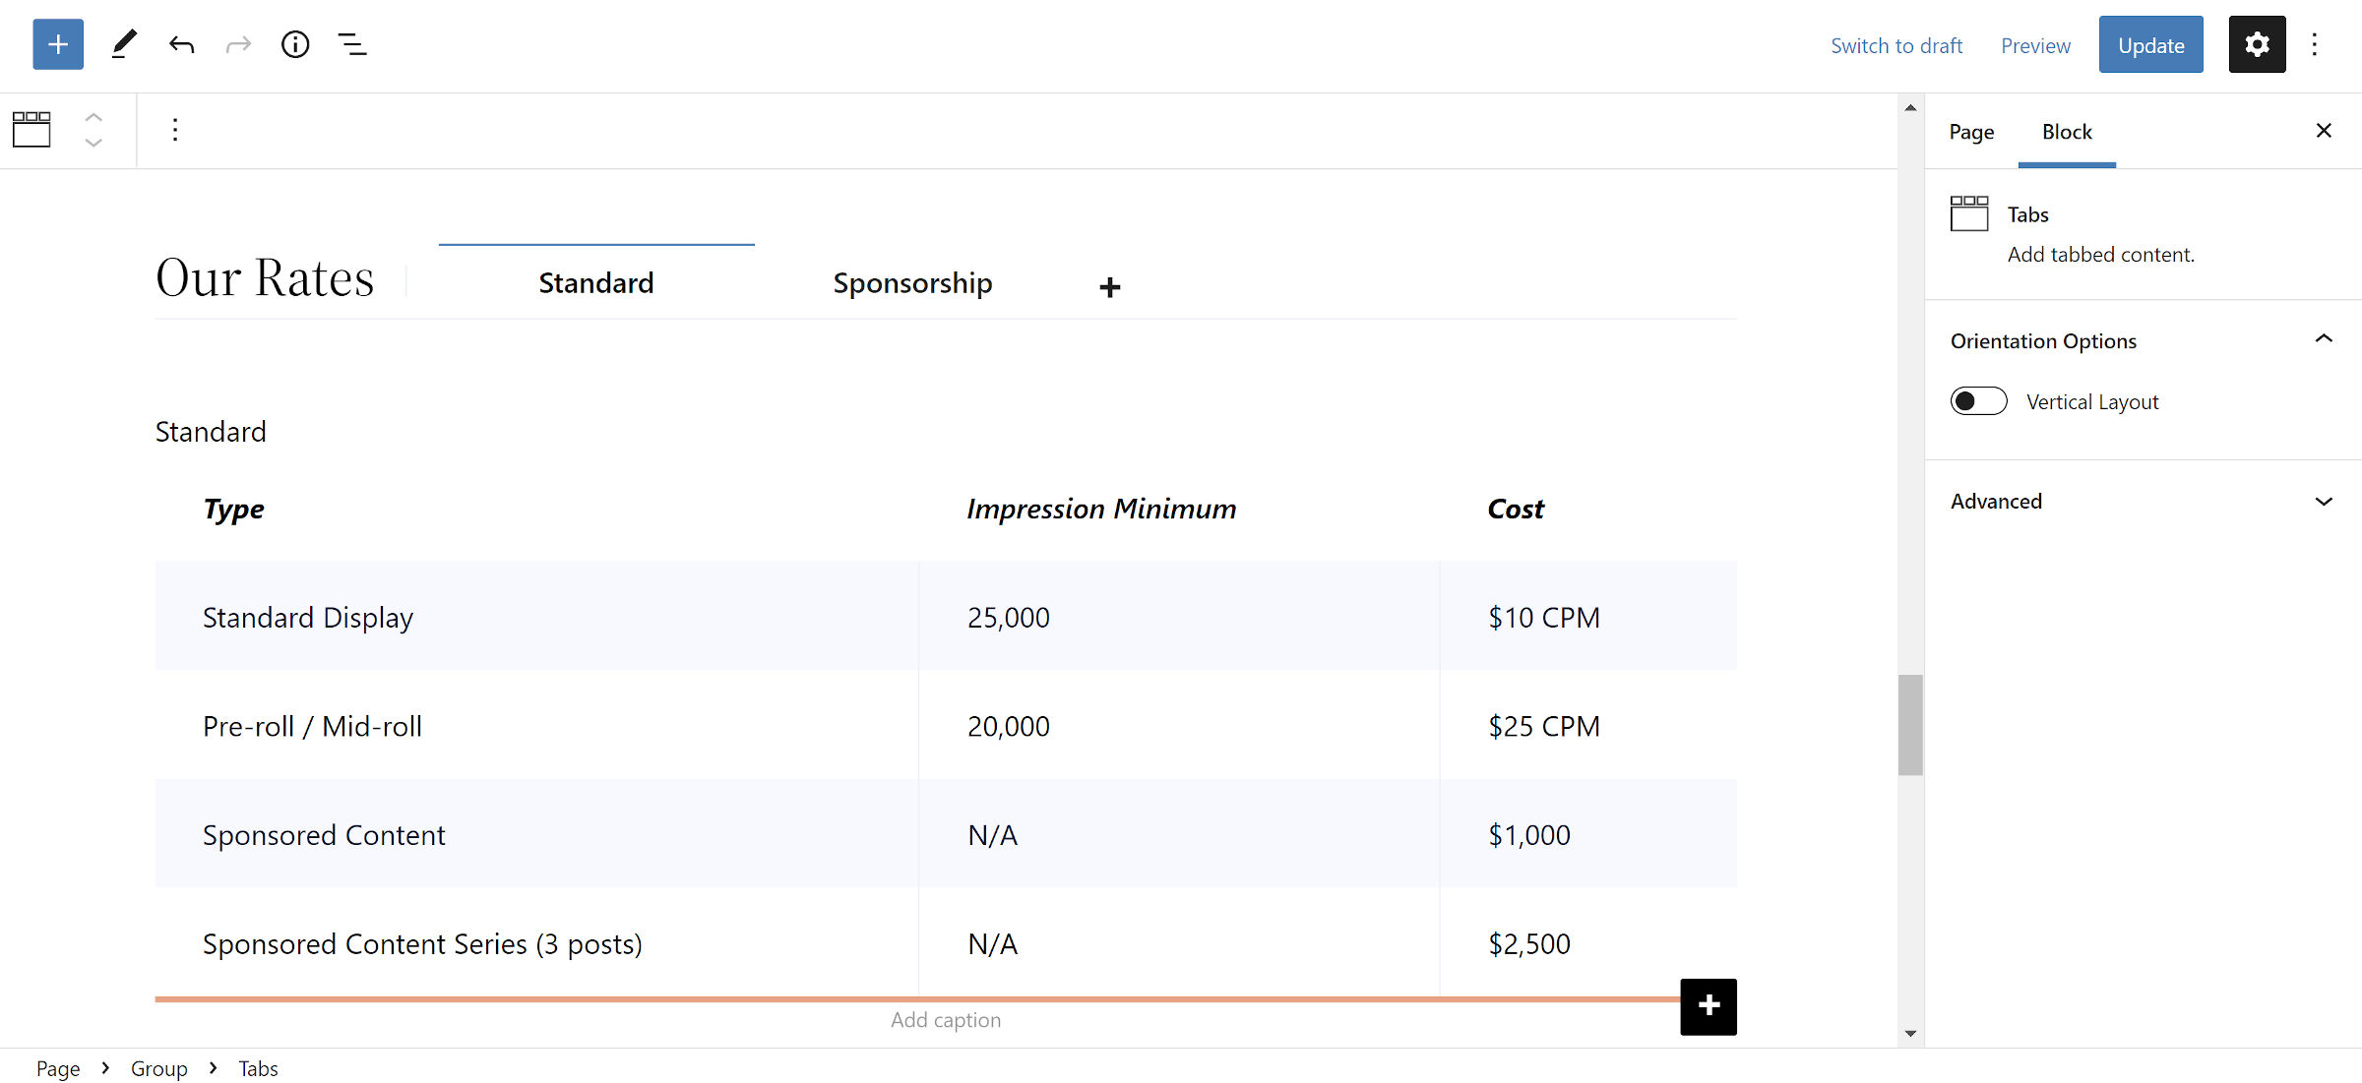Open the block inserter
Image resolution: width=2362 pixels, height=1083 pixels.
pyautogui.click(x=57, y=44)
